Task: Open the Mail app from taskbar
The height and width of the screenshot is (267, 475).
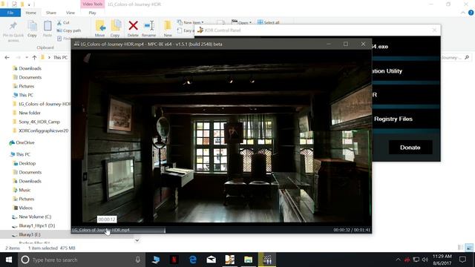Action: coord(211,260)
